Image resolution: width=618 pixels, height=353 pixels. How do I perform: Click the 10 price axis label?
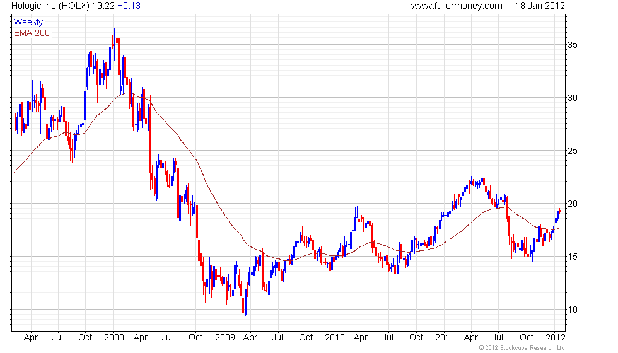coord(573,310)
